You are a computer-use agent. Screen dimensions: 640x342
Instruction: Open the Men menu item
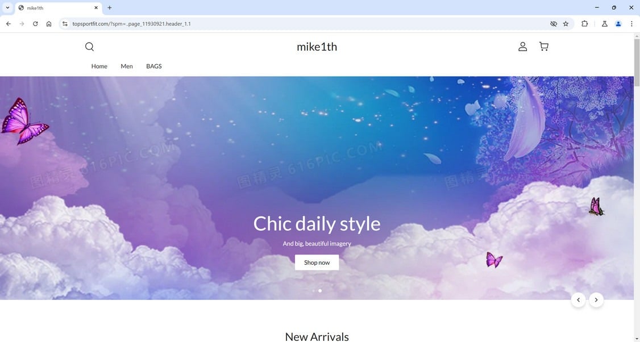tap(127, 66)
